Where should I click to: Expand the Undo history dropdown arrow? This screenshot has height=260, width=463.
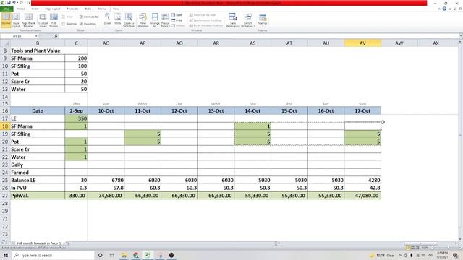(17, 3)
